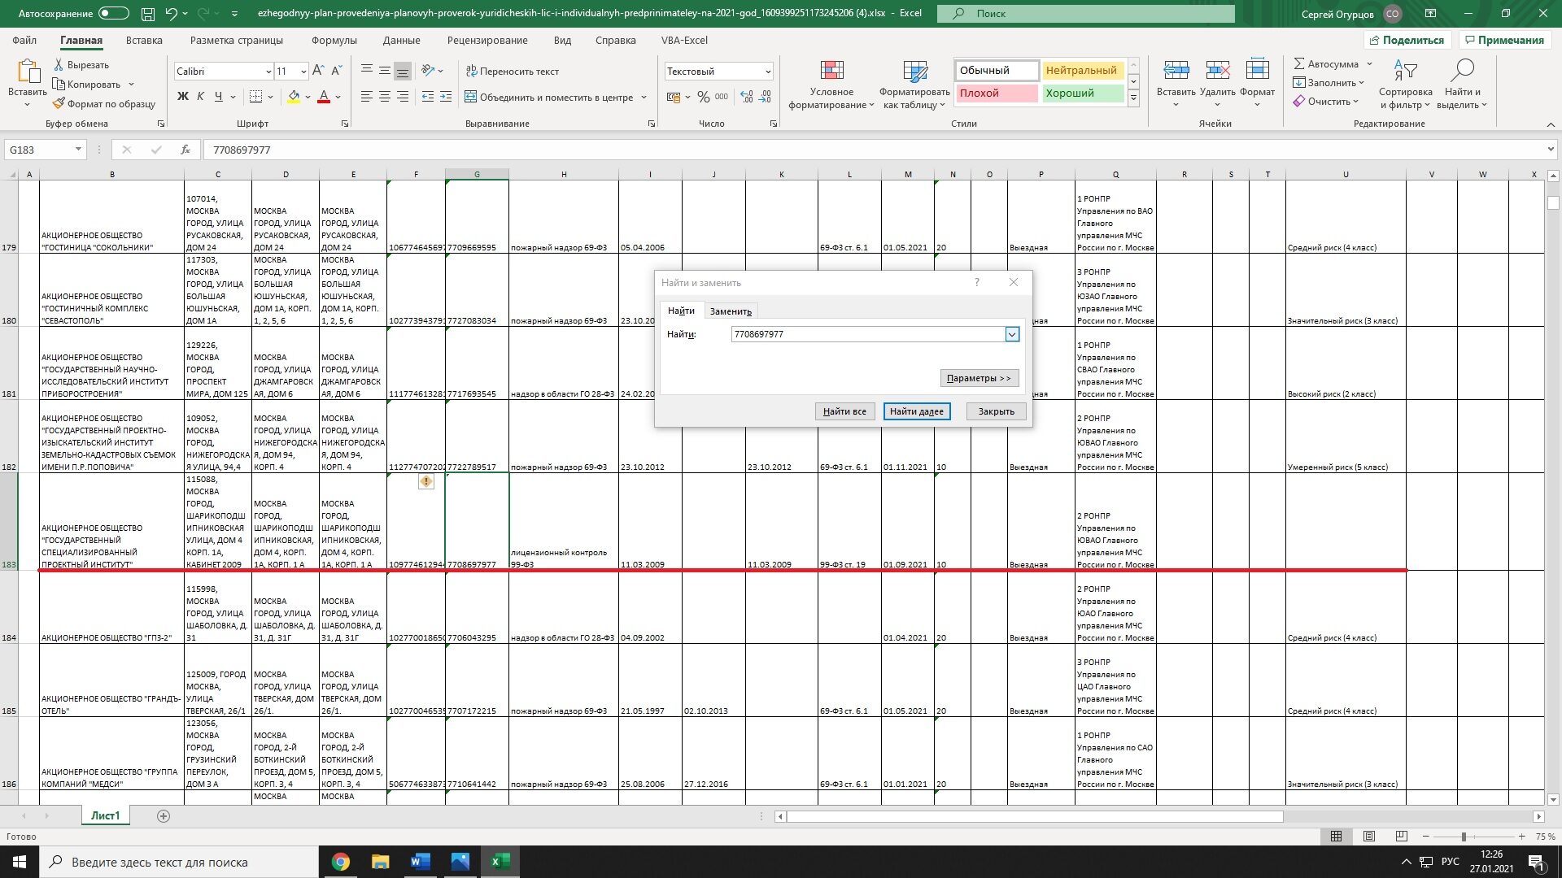The image size is (1562, 878).
Task: Toggle Wrap Text (Переносить текст)
Action: [513, 71]
